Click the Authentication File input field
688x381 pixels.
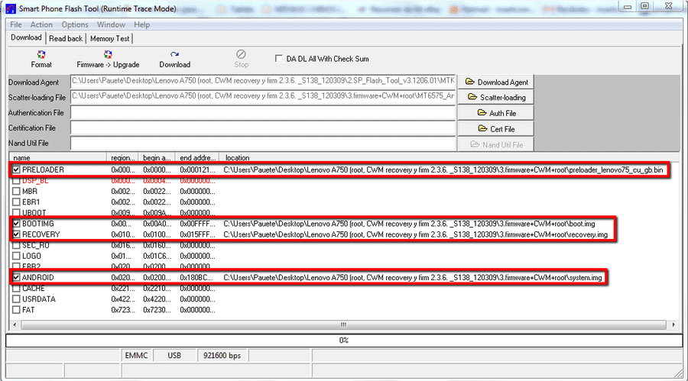263,113
